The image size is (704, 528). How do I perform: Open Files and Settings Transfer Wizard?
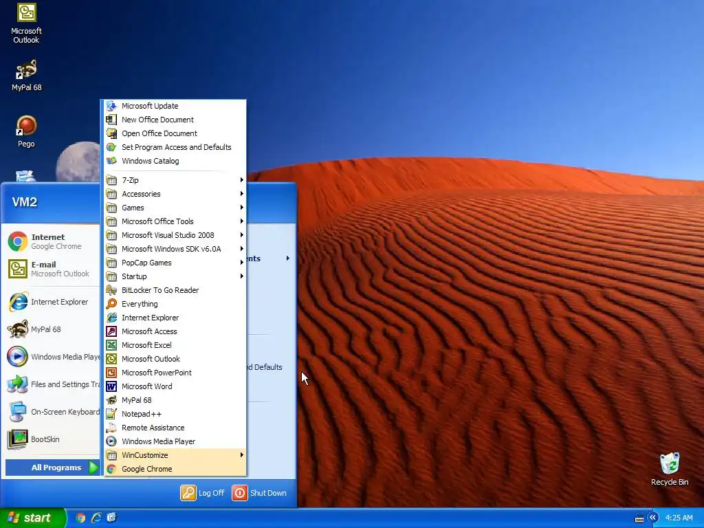tap(52, 384)
